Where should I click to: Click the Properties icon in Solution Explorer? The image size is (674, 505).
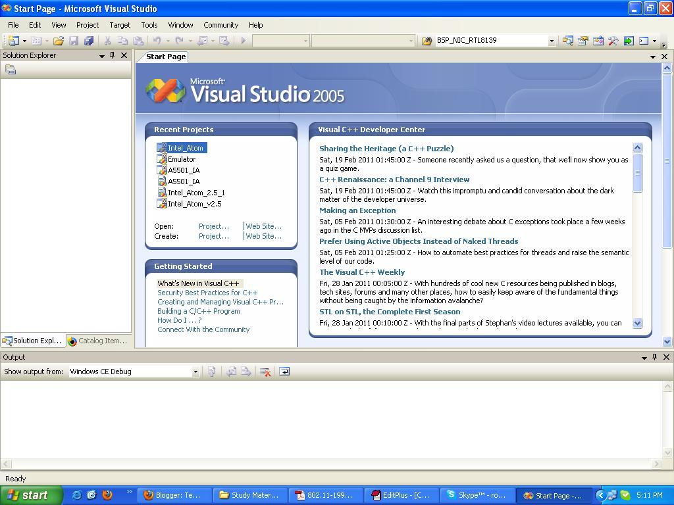[11, 70]
